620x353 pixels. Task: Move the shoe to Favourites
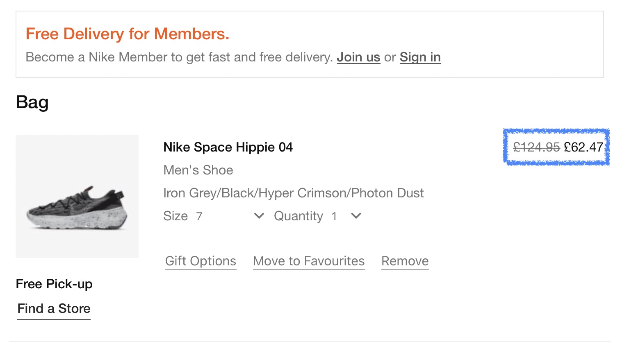pyautogui.click(x=309, y=261)
